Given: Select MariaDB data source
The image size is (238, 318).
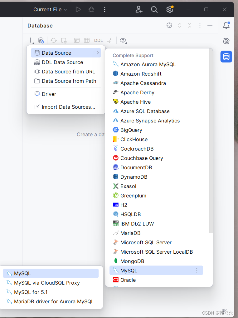Looking at the screenshot, I should [x=156, y=233].
